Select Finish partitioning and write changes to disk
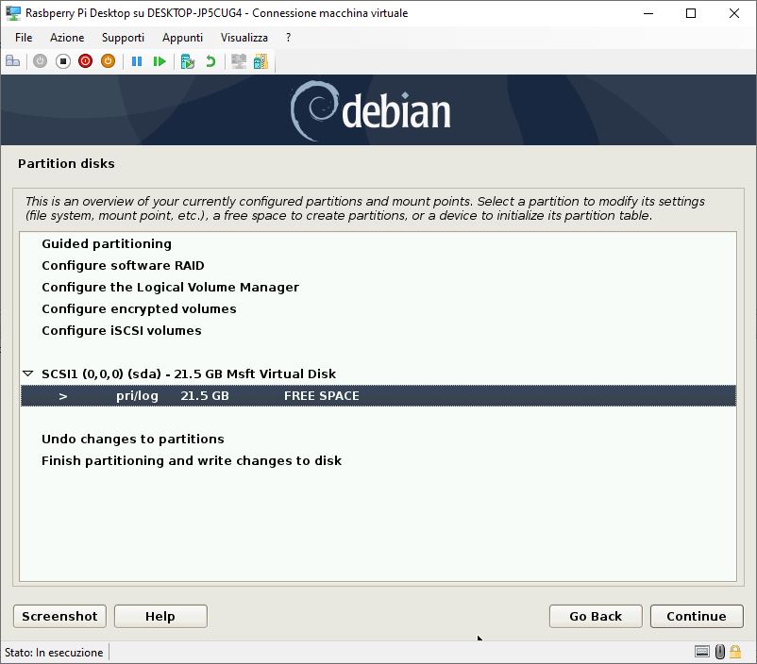This screenshot has width=757, height=664. coord(192,461)
